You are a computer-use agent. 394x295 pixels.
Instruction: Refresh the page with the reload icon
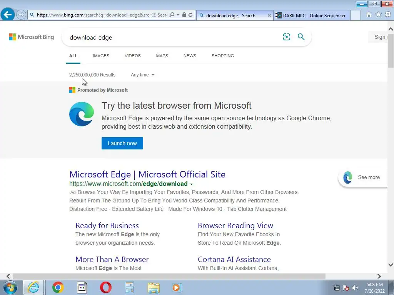point(190,15)
